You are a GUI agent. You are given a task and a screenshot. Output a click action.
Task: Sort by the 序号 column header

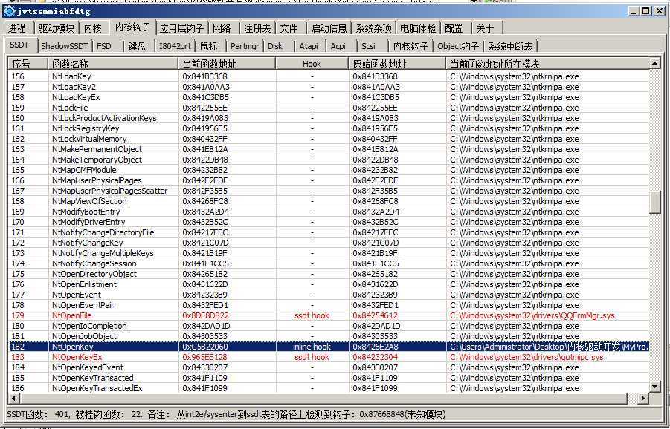[28, 64]
